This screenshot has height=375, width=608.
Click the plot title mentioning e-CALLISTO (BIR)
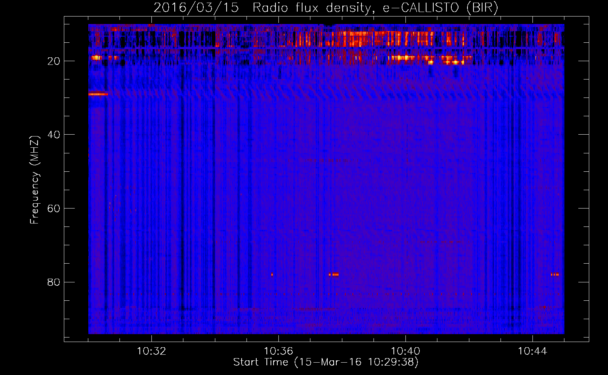click(x=326, y=8)
